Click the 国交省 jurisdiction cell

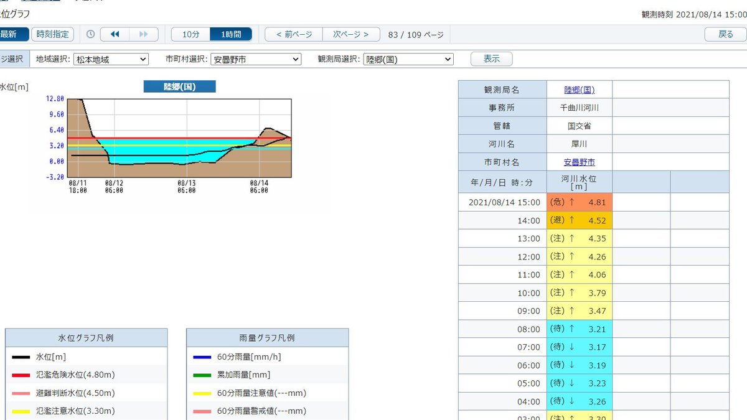click(579, 126)
